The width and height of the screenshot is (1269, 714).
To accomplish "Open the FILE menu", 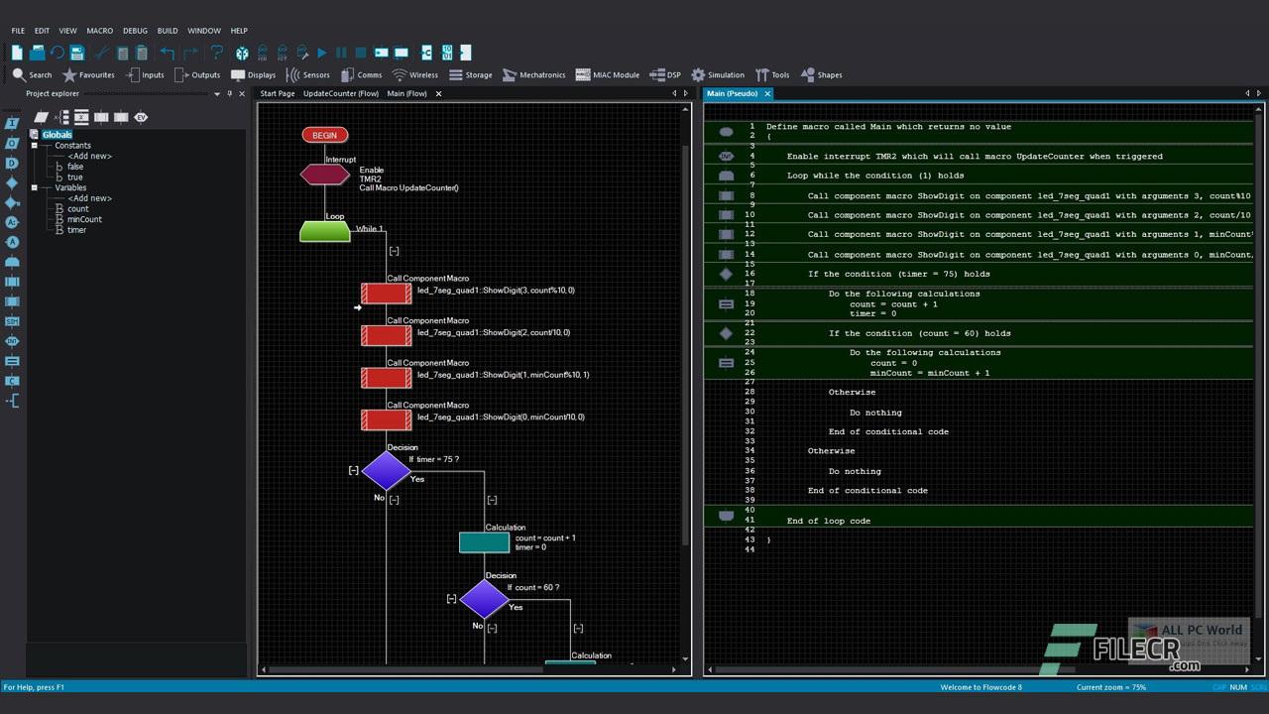I will click(18, 31).
